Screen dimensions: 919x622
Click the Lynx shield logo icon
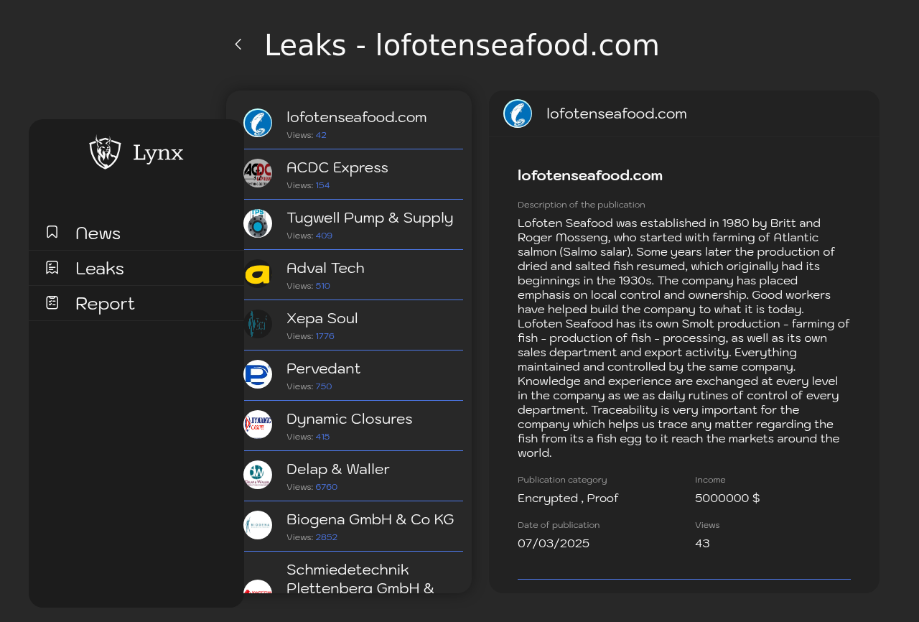[x=106, y=152]
